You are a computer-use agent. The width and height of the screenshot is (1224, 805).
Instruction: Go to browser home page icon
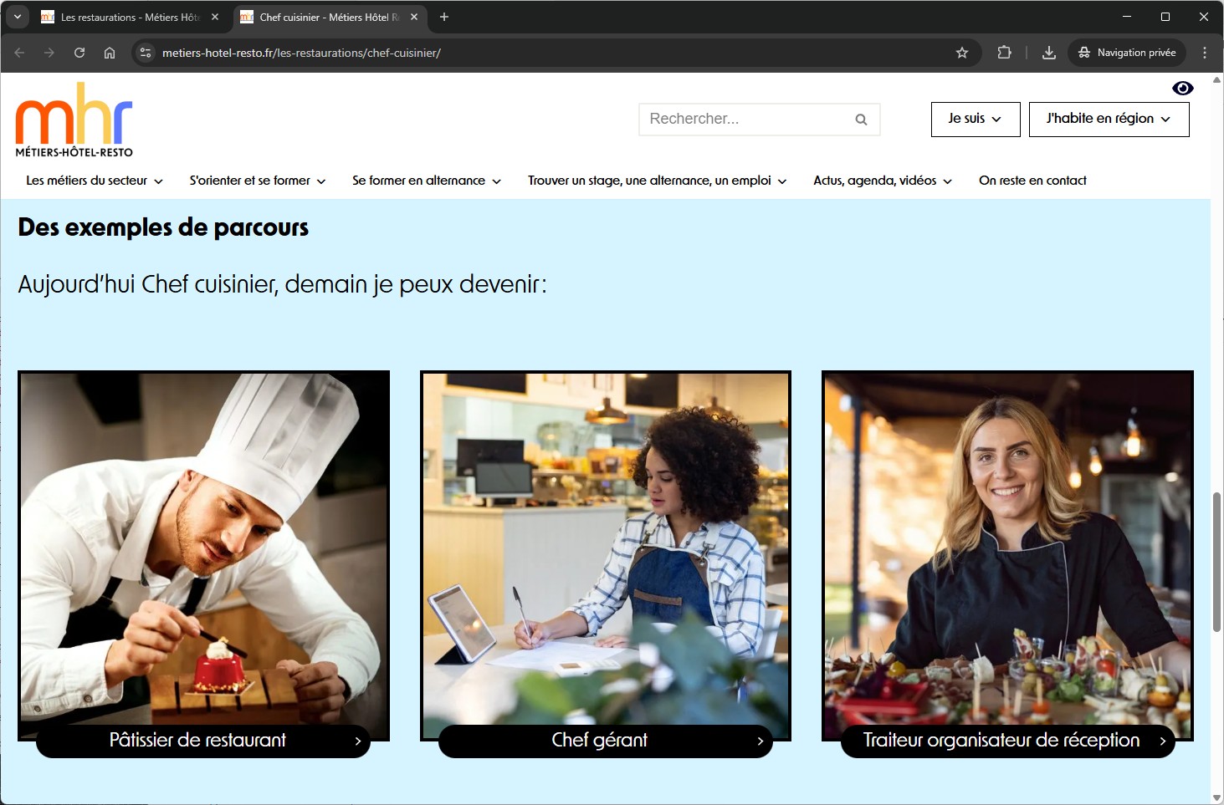pos(110,53)
